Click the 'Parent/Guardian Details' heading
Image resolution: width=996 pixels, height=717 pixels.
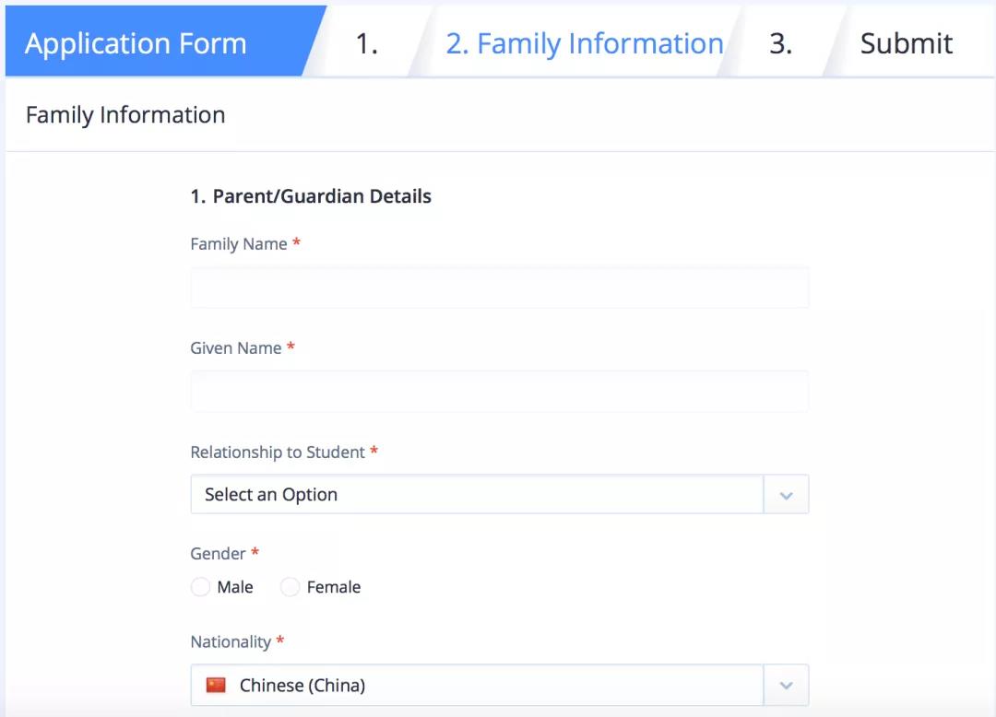(x=311, y=196)
